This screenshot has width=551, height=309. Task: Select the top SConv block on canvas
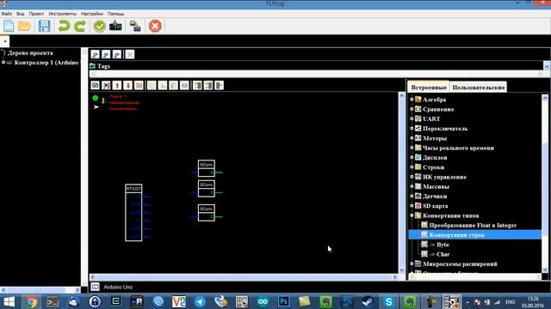207,168
